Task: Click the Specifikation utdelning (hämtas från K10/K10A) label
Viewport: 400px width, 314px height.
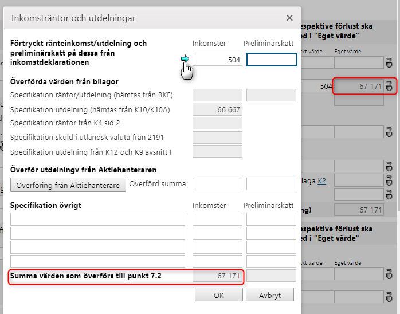Action: (90, 109)
